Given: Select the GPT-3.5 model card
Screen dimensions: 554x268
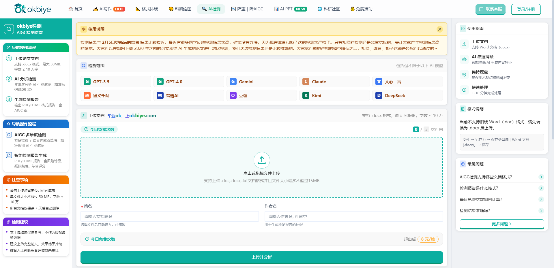Looking at the screenshot, I should coord(116,82).
